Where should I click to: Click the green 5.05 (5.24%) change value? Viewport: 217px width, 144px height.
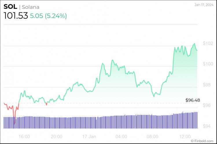point(48,16)
